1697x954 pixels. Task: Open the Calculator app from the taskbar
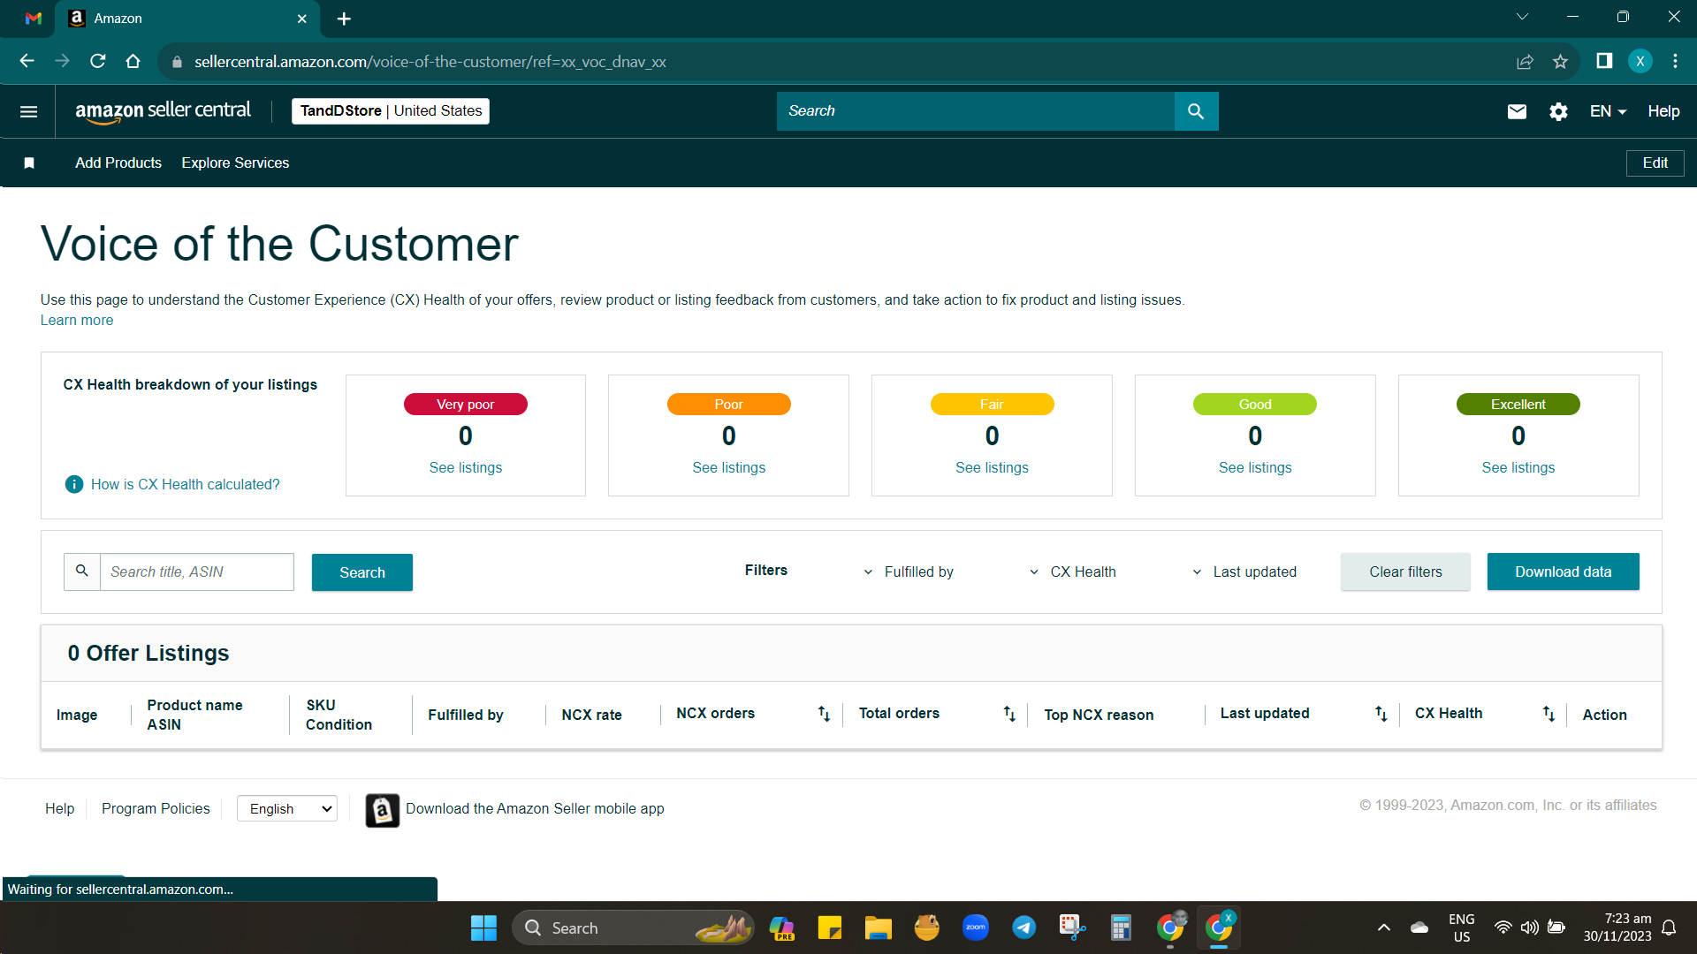[x=1121, y=928]
